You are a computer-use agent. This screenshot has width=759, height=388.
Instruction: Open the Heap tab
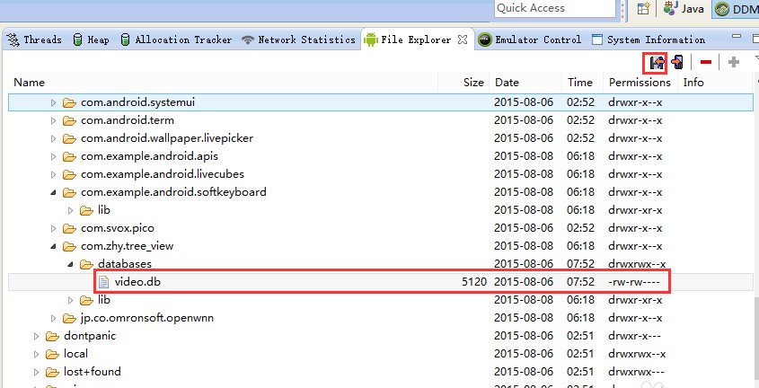click(x=91, y=40)
